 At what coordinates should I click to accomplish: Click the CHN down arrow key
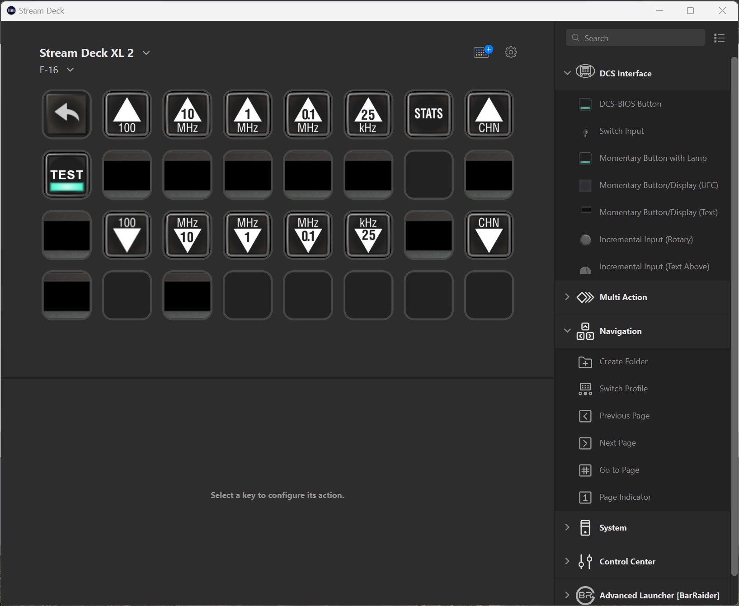pos(489,235)
